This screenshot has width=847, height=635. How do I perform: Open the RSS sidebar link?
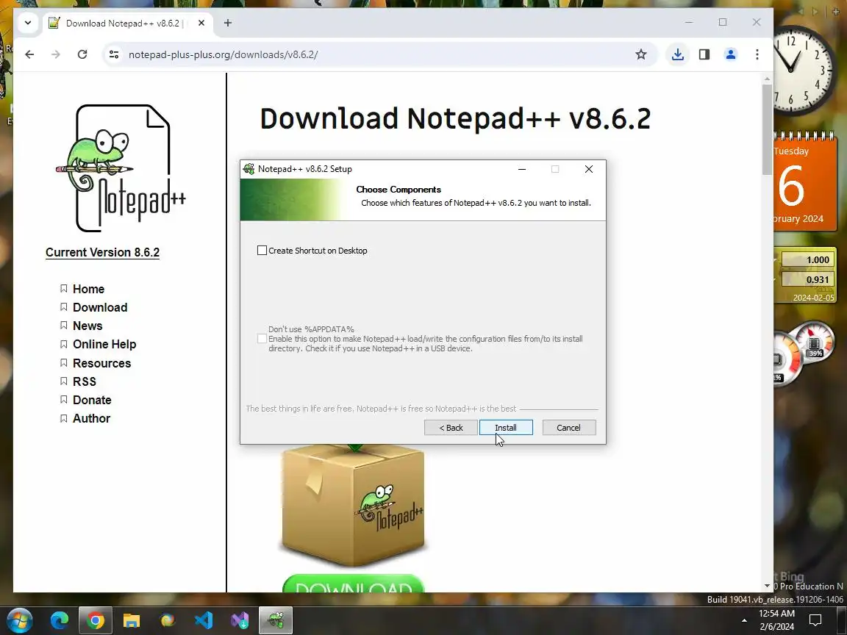point(85,381)
